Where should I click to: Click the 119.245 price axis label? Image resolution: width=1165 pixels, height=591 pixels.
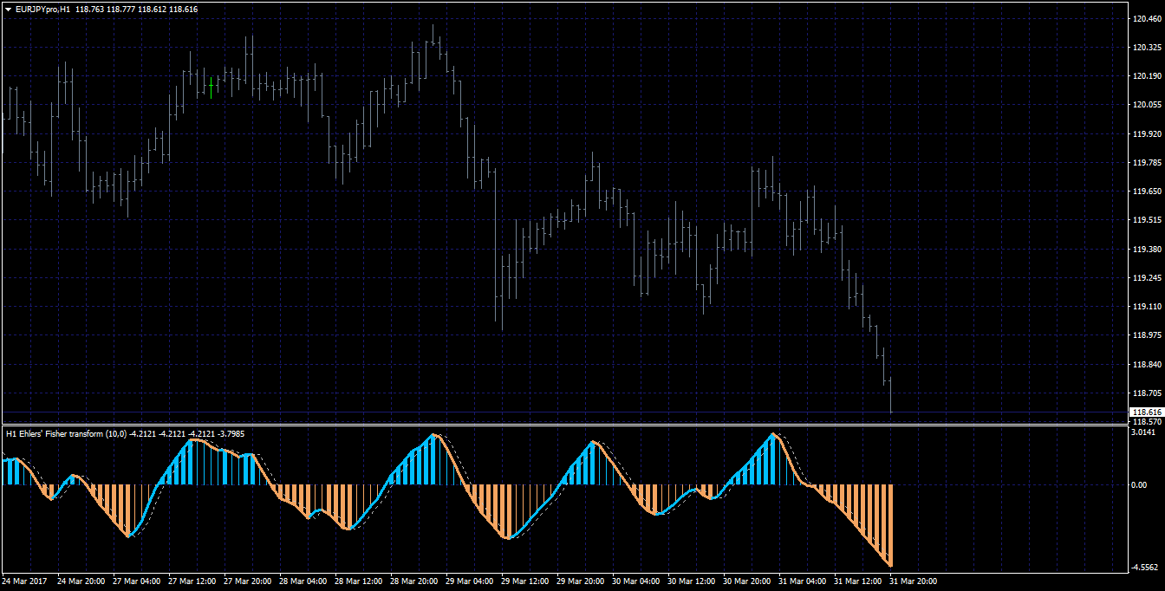pos(1147,278)
